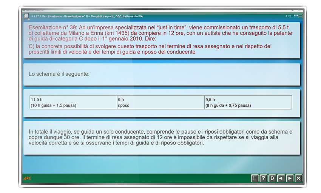
Task: Select the '11,5 h' table cell
Action: coord(37,100)
